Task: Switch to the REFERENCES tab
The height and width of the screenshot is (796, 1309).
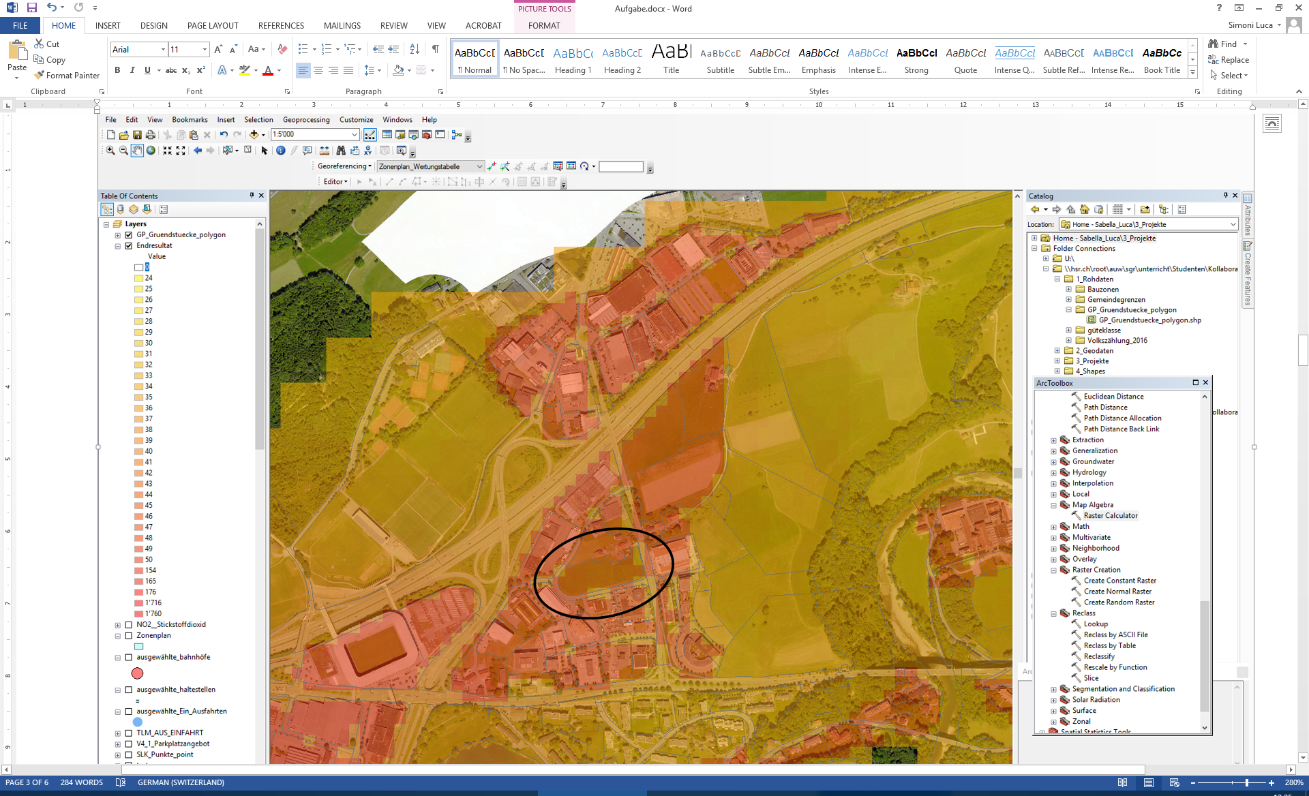Action: 281,26
